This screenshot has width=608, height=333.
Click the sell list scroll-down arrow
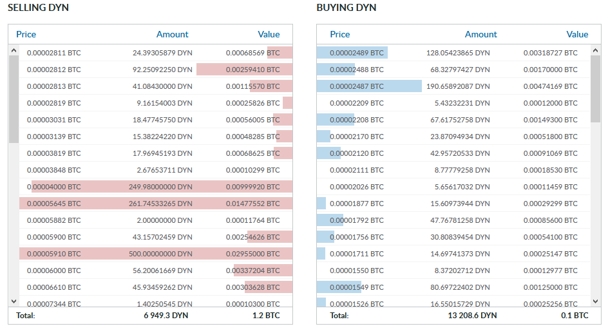pos(14,301)
